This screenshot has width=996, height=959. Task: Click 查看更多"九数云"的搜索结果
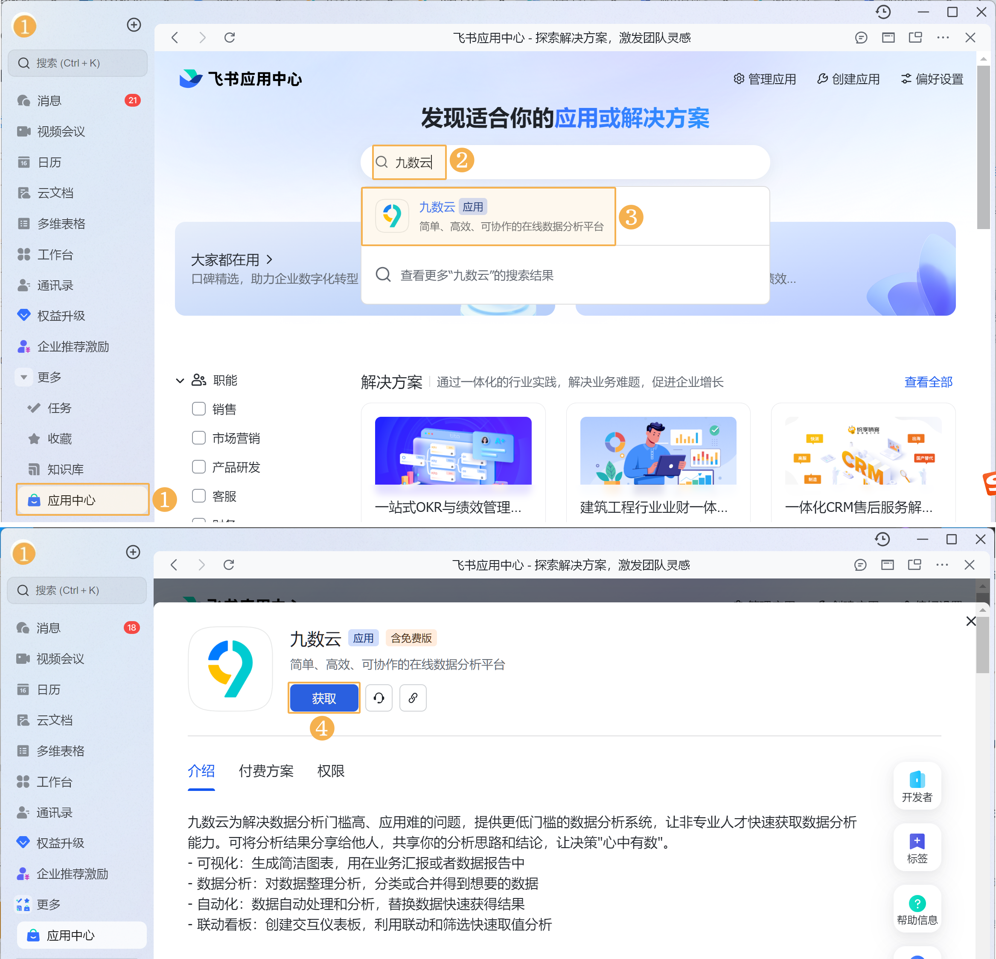(565, 275)
